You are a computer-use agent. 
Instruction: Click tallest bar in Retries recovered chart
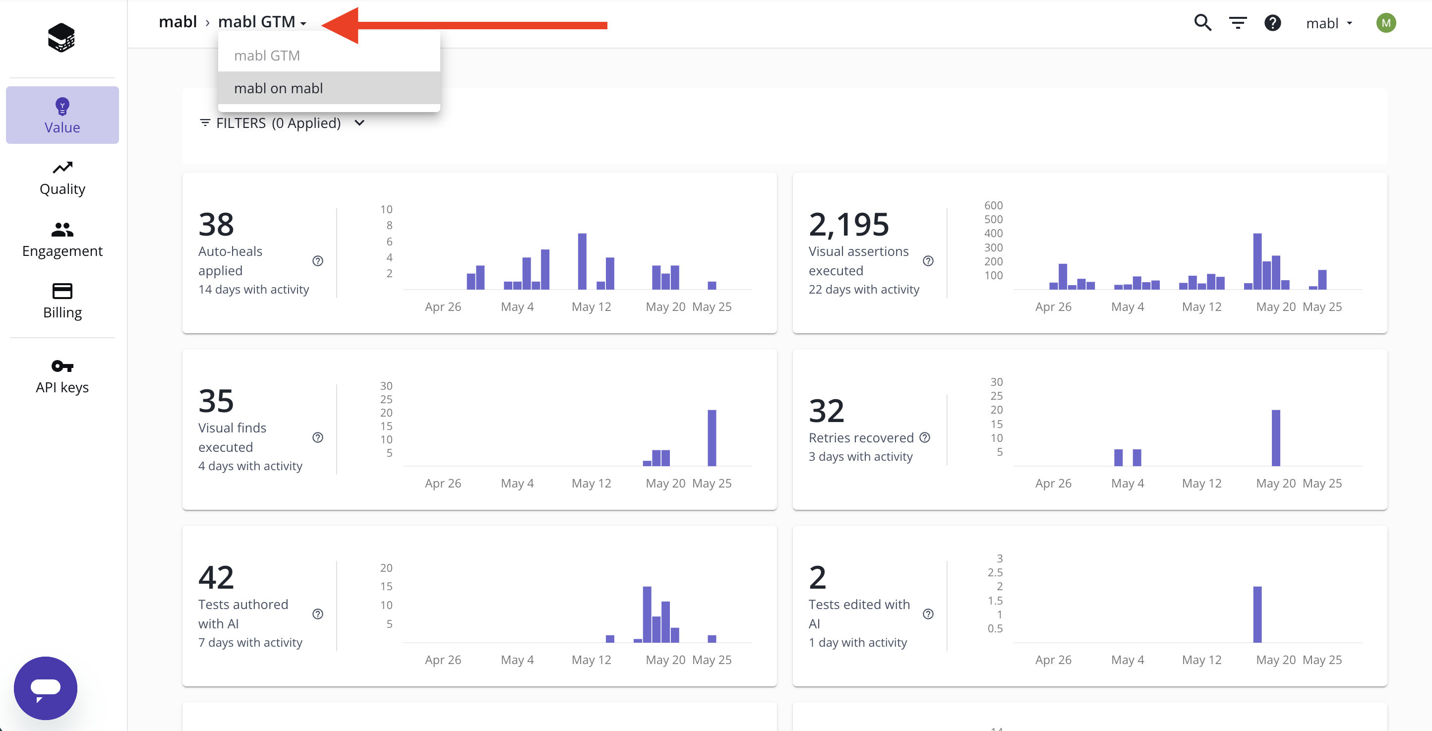[1276, 438]
